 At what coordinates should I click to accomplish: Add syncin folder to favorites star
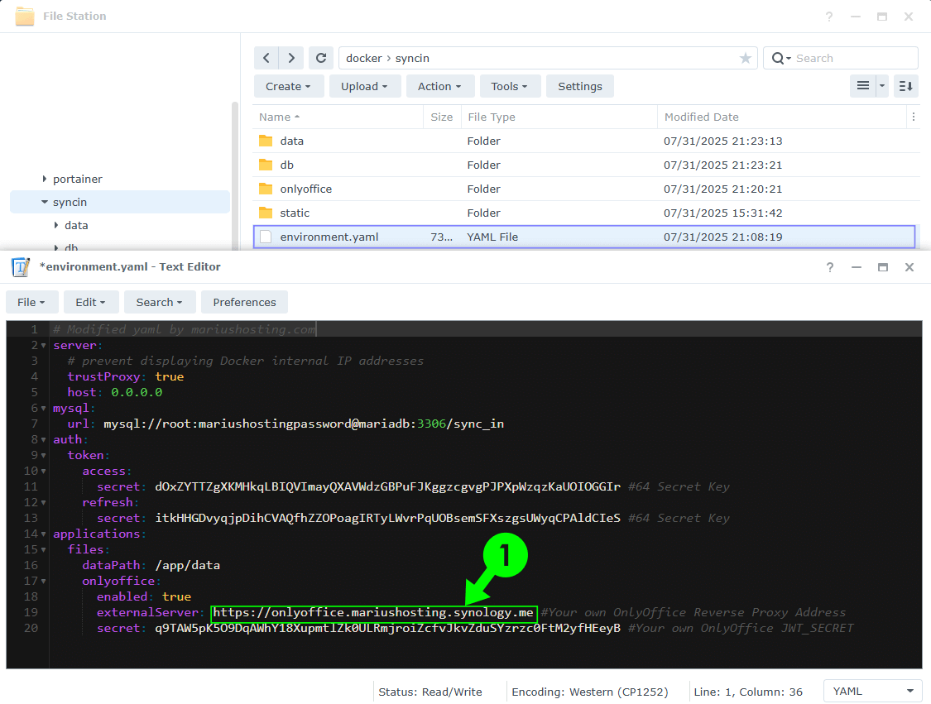pyautogui.click(x=745, y=58)
